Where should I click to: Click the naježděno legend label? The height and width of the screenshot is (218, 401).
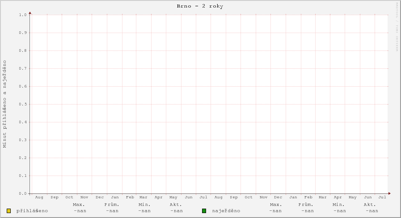(226, 211)
